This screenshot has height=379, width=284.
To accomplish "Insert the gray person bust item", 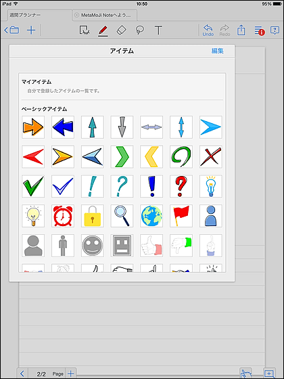I will [33, 246].
